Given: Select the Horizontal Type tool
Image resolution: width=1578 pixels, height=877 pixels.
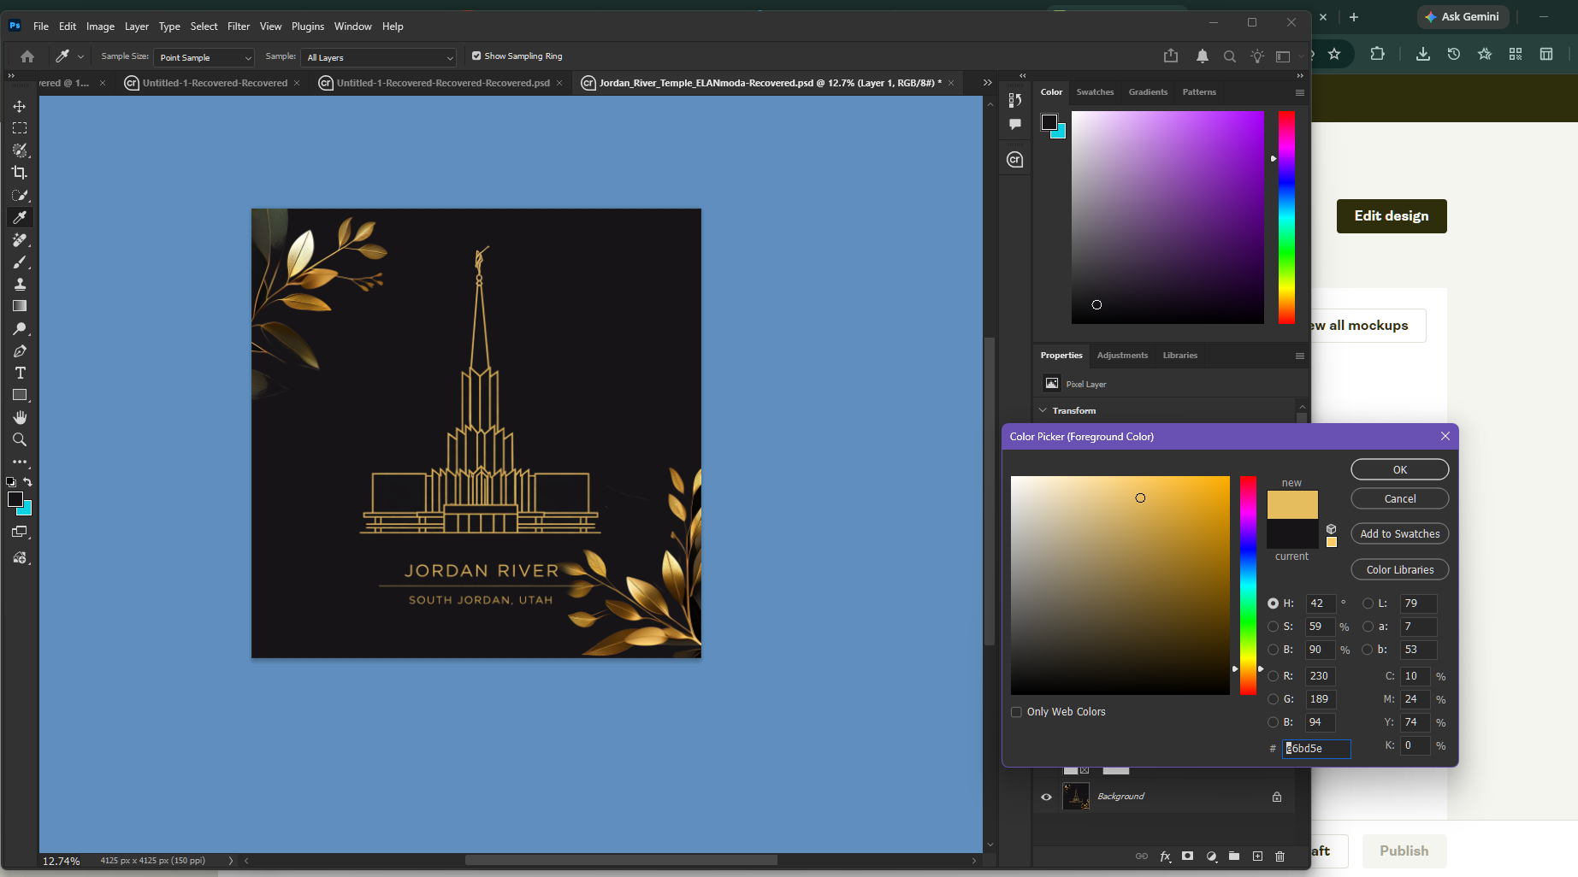Looking at the screenshot, I should pyautogui.click(x=20, y=374).
